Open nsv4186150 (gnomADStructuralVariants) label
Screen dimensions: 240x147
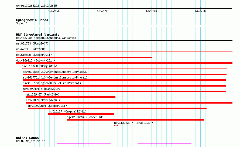coord(53,83)
